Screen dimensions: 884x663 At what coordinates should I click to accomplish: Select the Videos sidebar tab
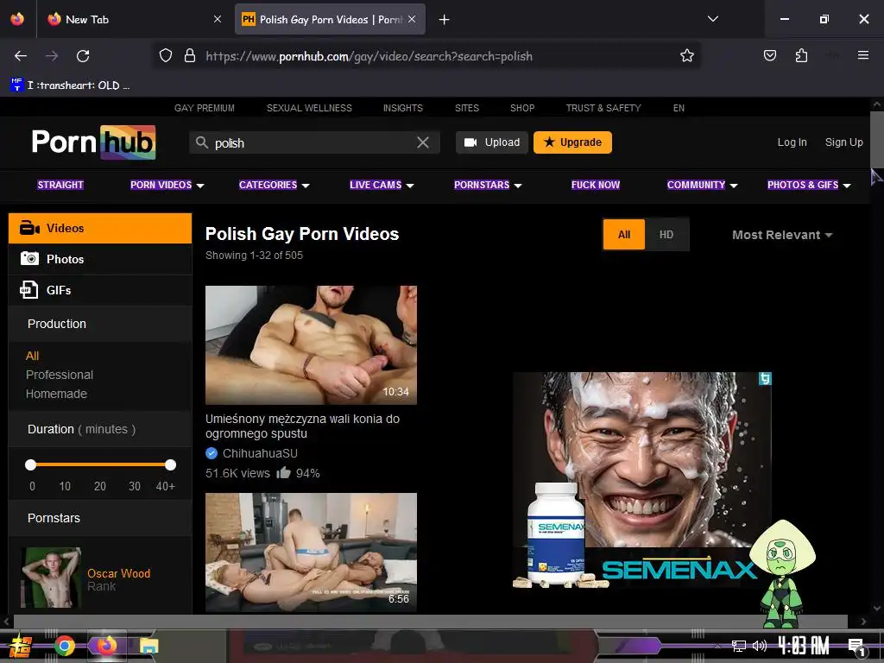click(x=100, y=228)
